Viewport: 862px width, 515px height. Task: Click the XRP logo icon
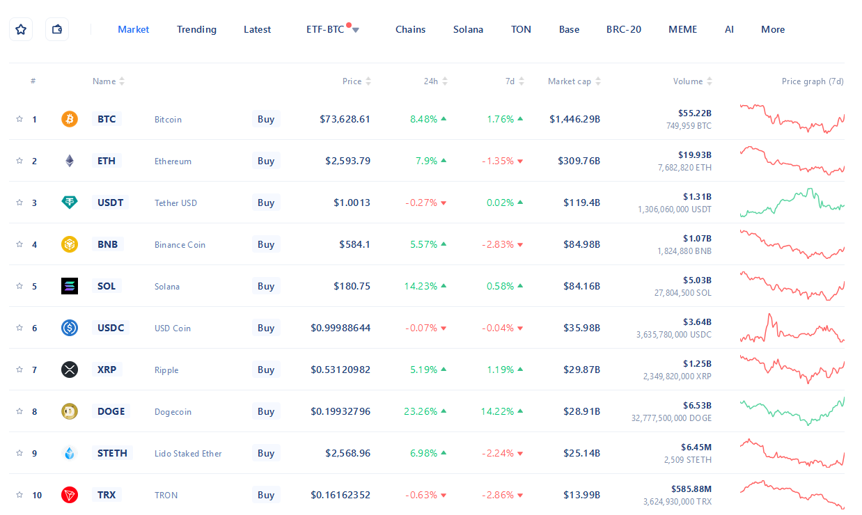pos(70,370)
